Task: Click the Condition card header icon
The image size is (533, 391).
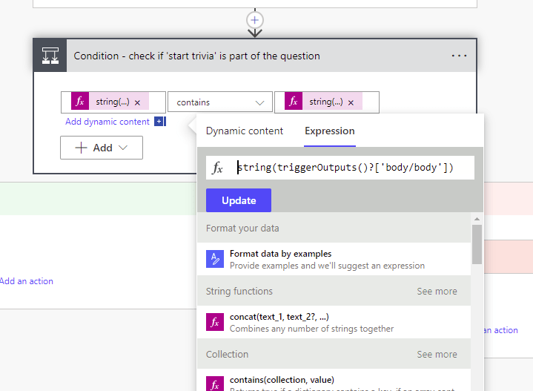Action: tap(50, 56)
